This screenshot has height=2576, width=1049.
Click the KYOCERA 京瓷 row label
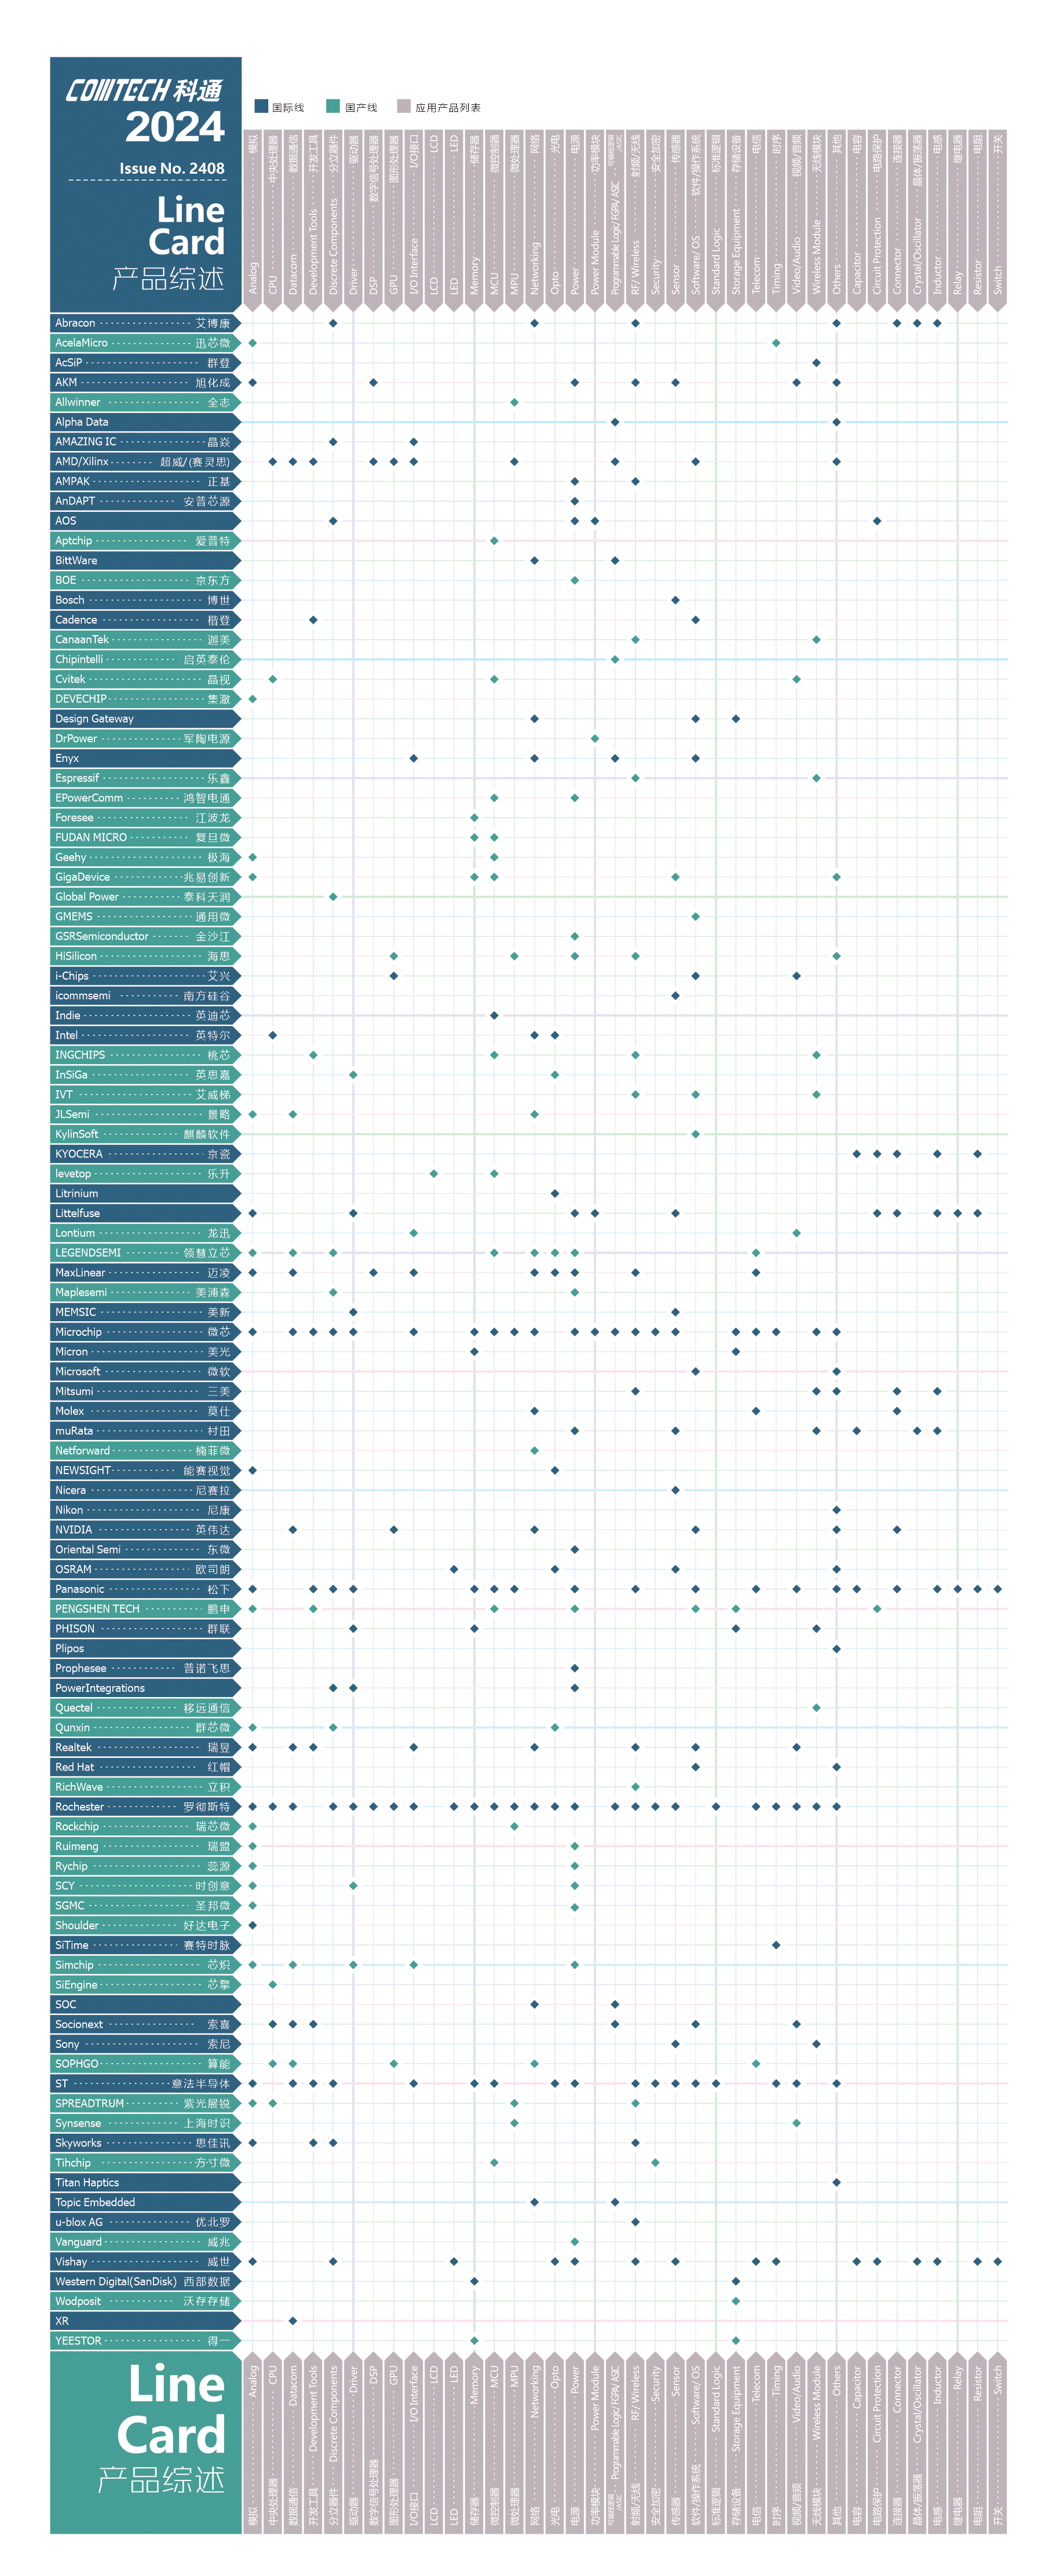(145, 1154)
